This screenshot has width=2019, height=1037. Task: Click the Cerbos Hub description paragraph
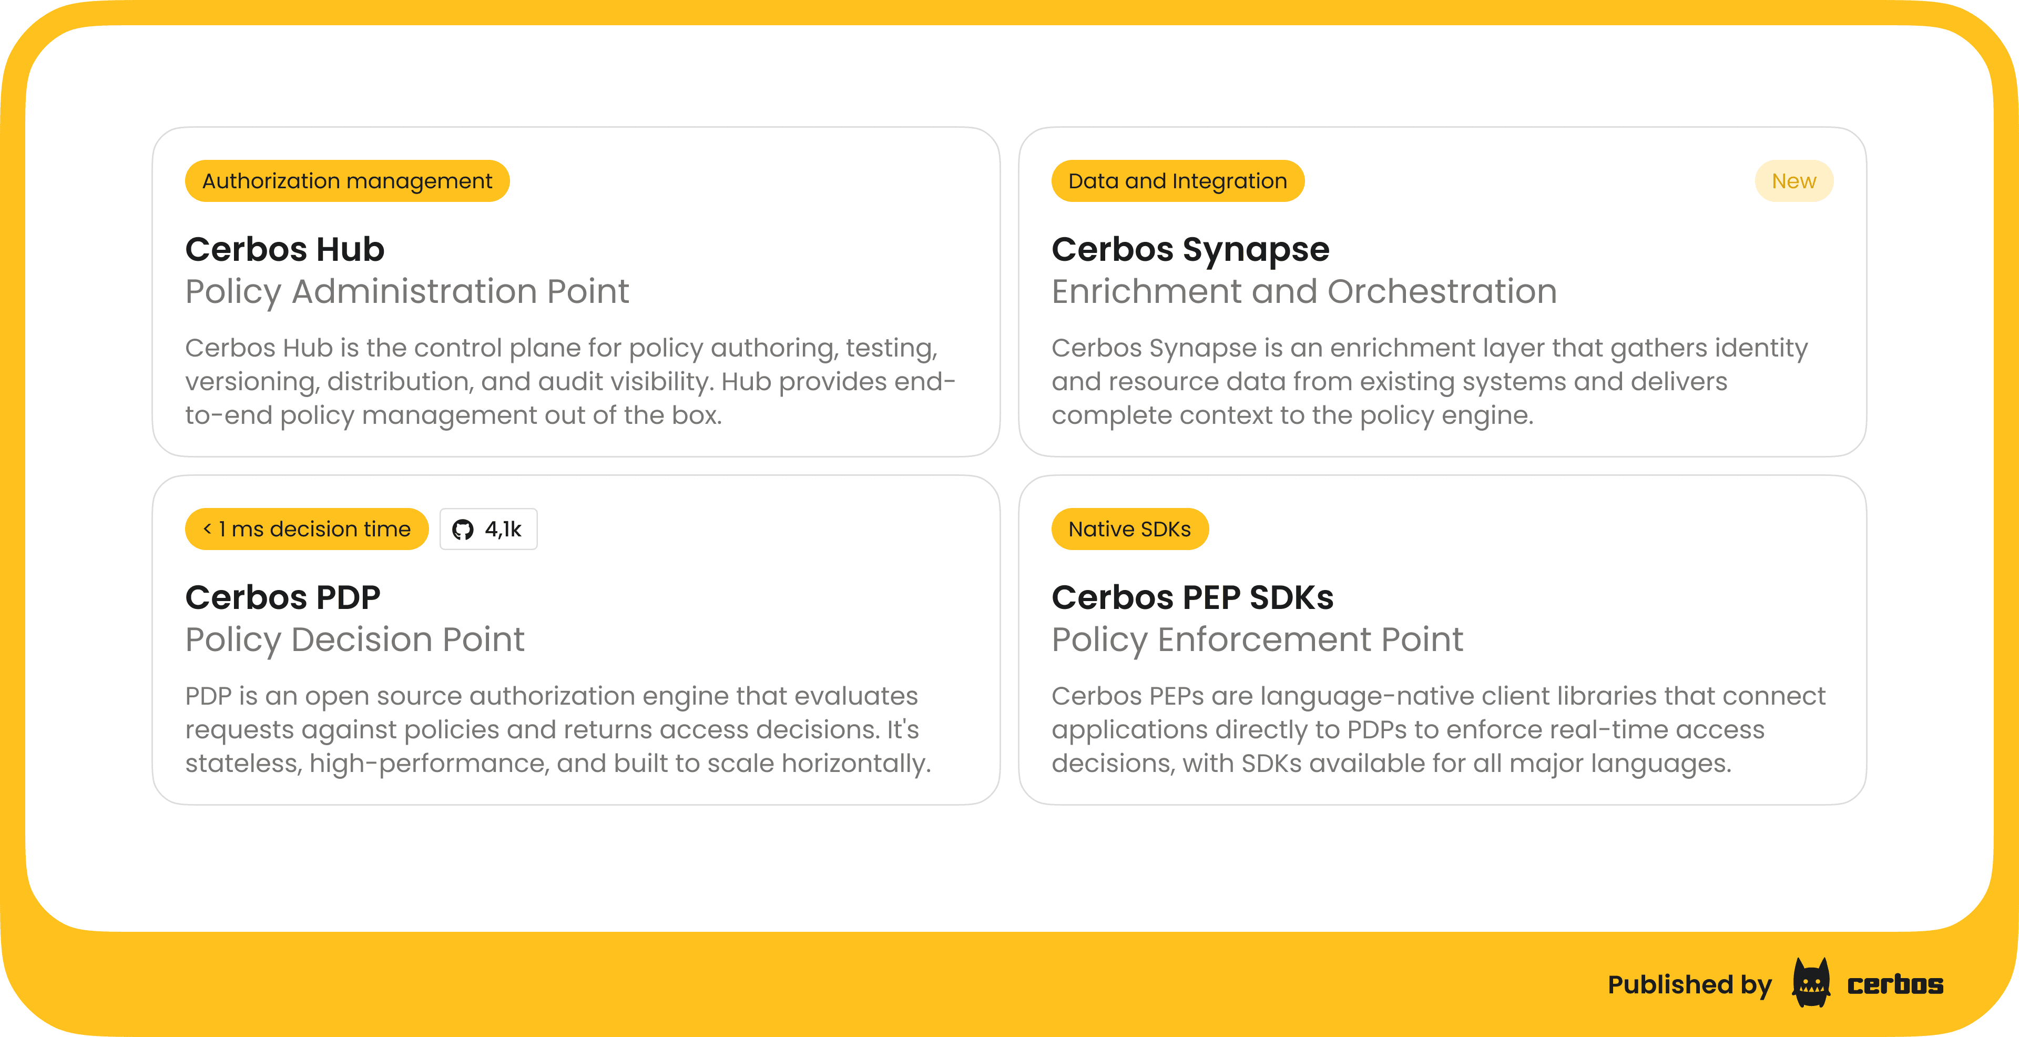(x=570, y=382)
